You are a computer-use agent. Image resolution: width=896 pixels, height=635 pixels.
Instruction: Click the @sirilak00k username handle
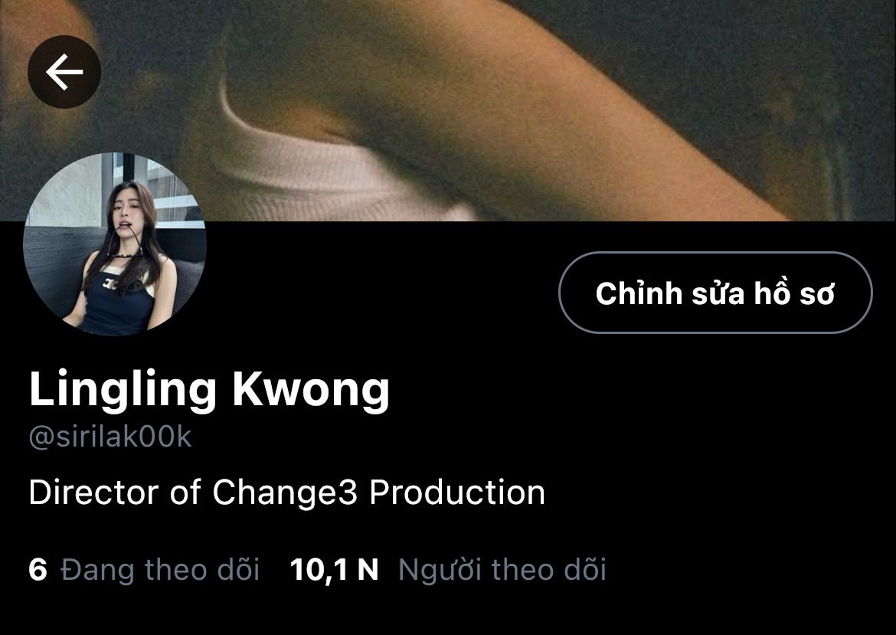coord(110,437)
